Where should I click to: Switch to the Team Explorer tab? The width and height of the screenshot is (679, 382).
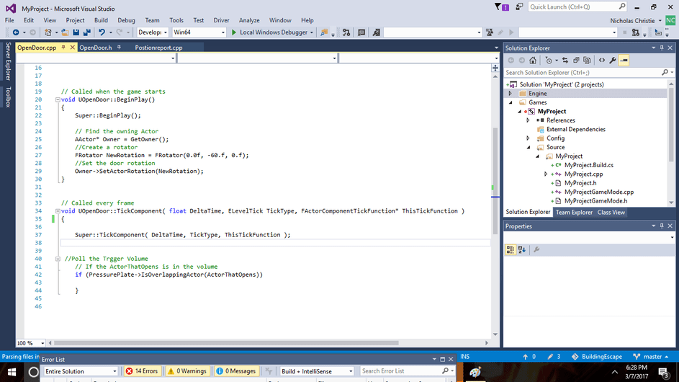point(574,213)
